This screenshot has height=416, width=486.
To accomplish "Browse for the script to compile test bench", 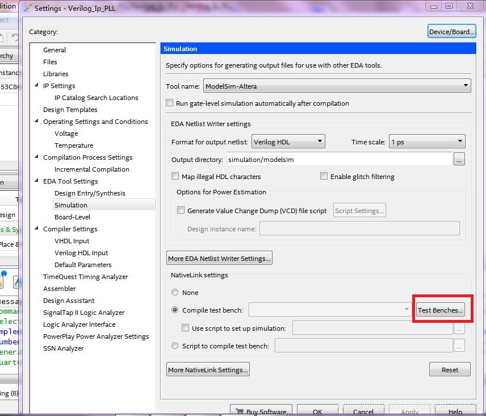I will point(459,346).
